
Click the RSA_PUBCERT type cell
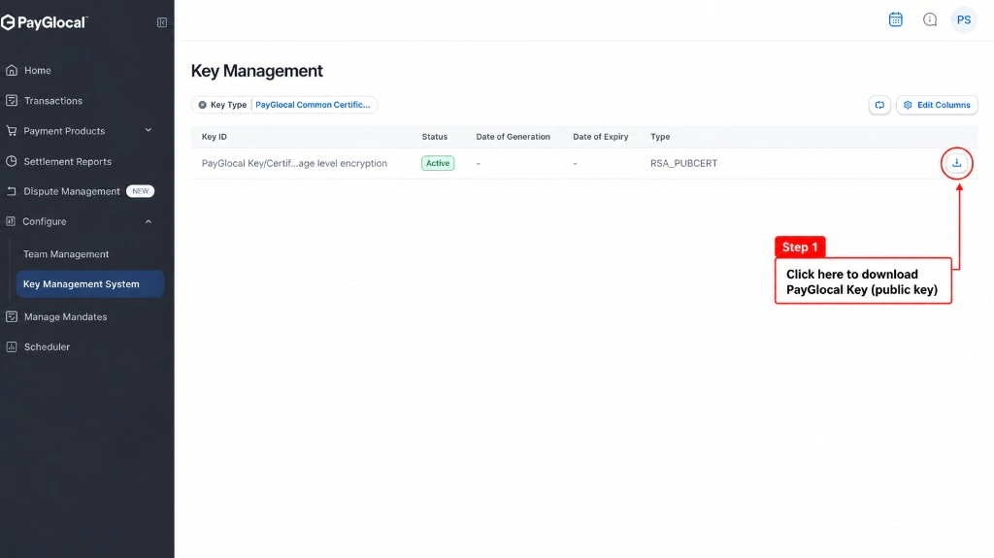pos(684,163)
